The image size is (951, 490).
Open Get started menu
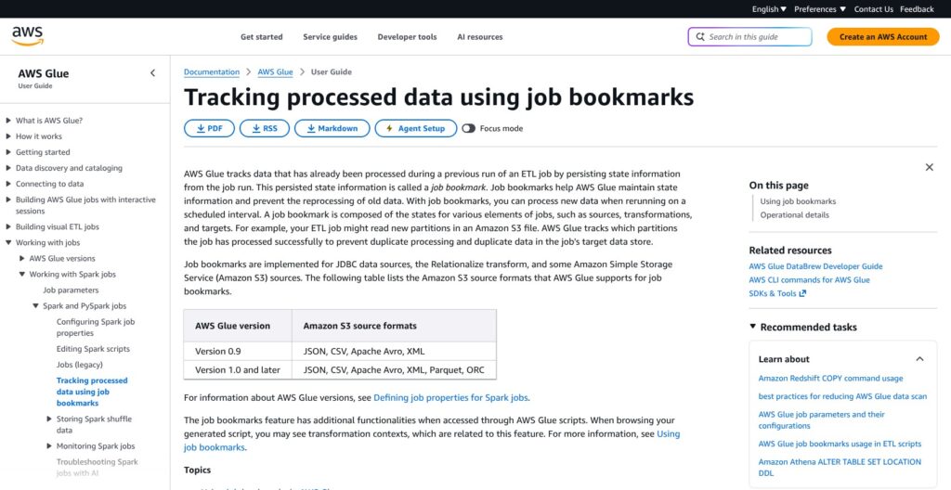[261, 37]
